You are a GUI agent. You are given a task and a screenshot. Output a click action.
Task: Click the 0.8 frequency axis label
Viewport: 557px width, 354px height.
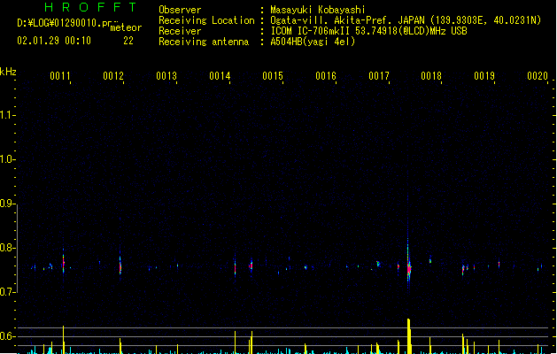[x=7, y=248]
